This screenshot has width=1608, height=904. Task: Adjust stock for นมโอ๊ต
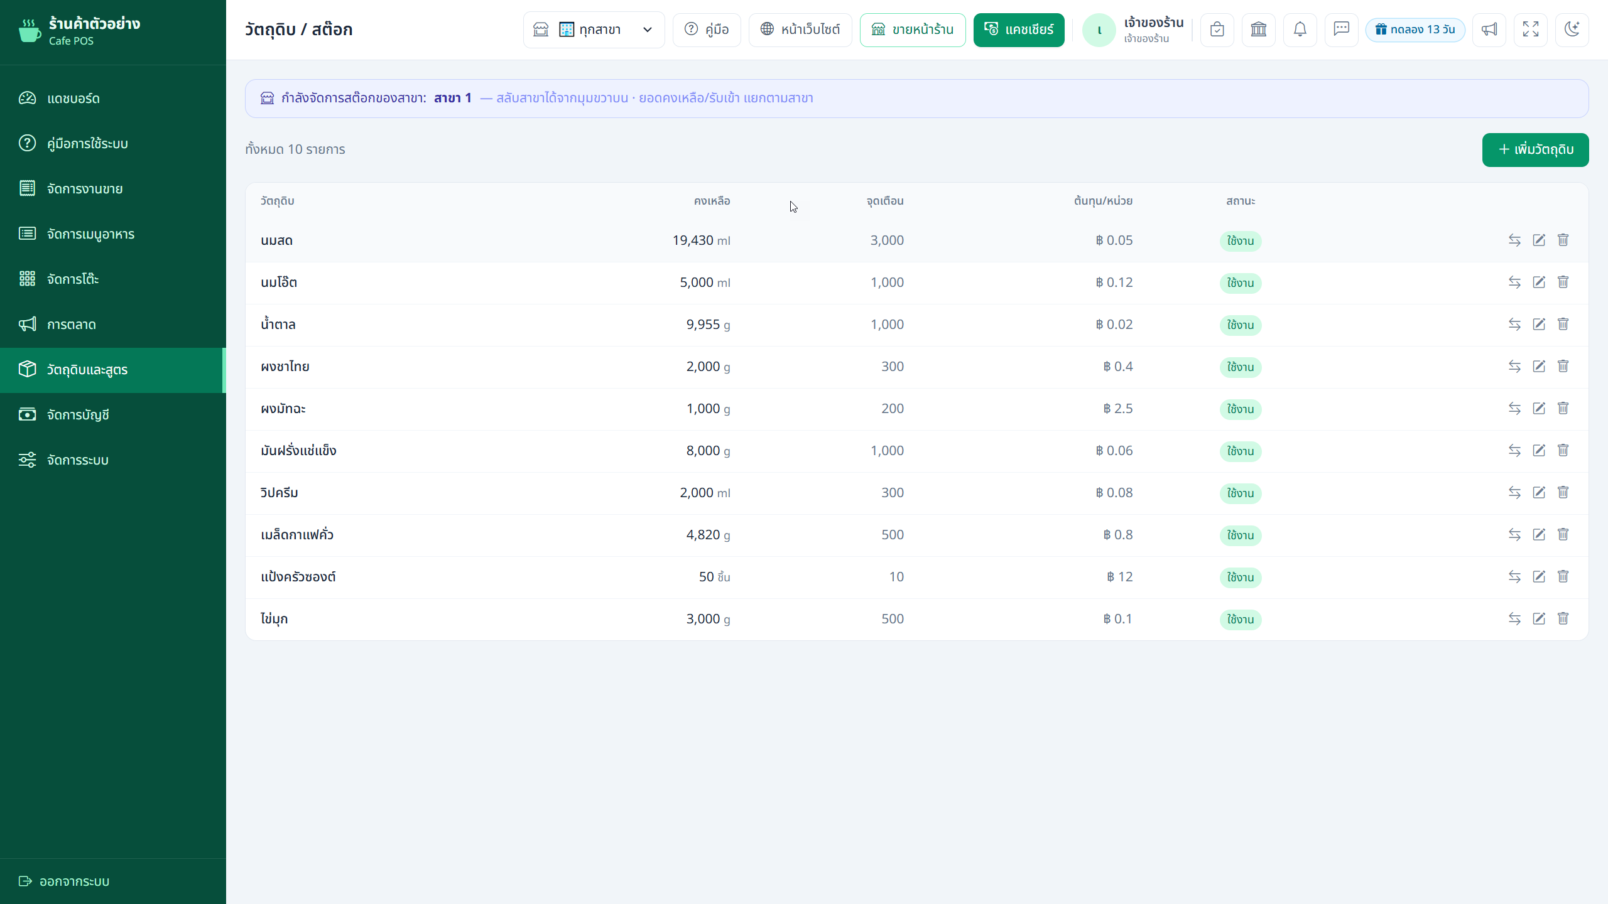click(1514, 282)
